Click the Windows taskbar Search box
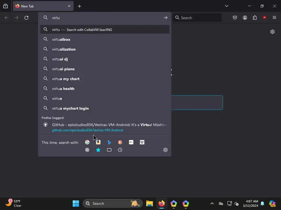 click(x=113, y=203)
